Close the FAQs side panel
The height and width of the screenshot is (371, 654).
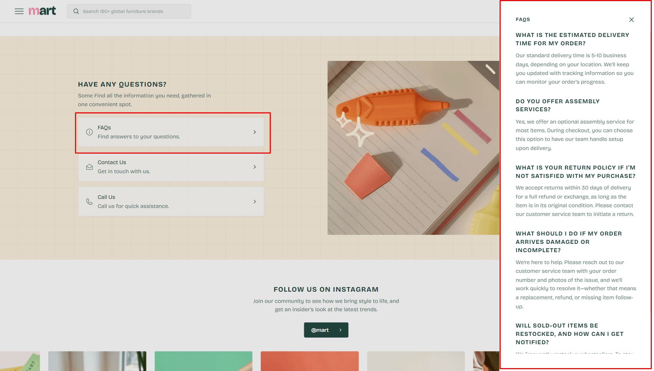coord(631,20)
